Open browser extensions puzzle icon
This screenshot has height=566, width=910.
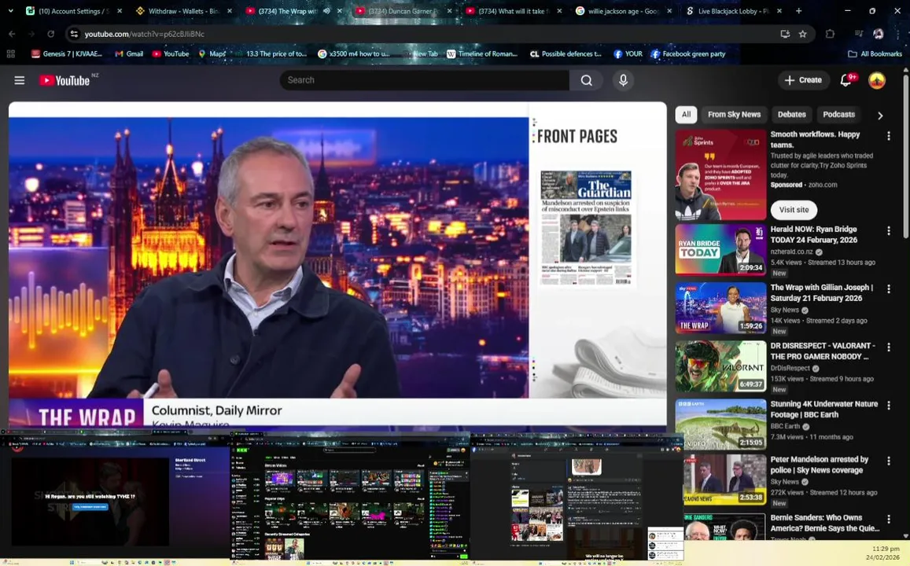point(830,35)
